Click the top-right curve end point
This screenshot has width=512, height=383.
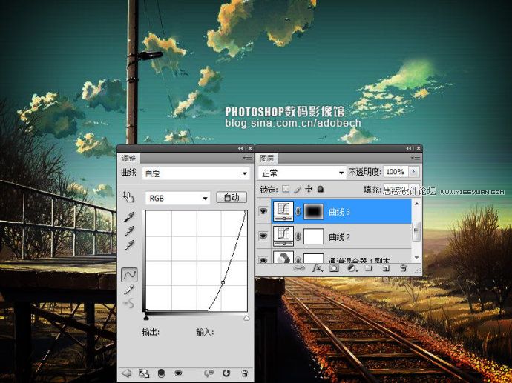pyautogui.click(x=246, y=212)
